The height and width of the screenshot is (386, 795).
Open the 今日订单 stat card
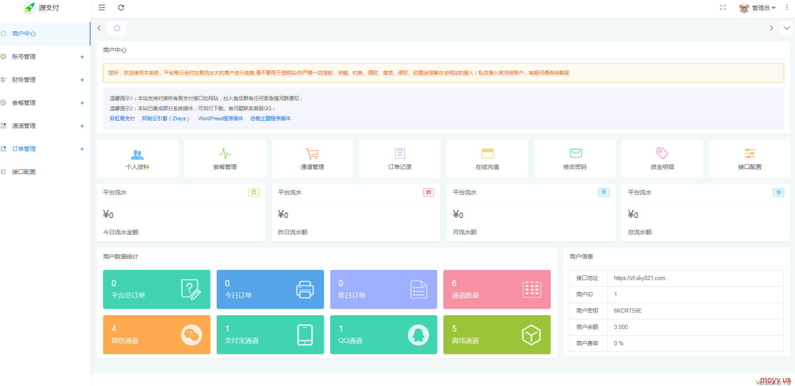pyautogui.click(x=270, y=289)
